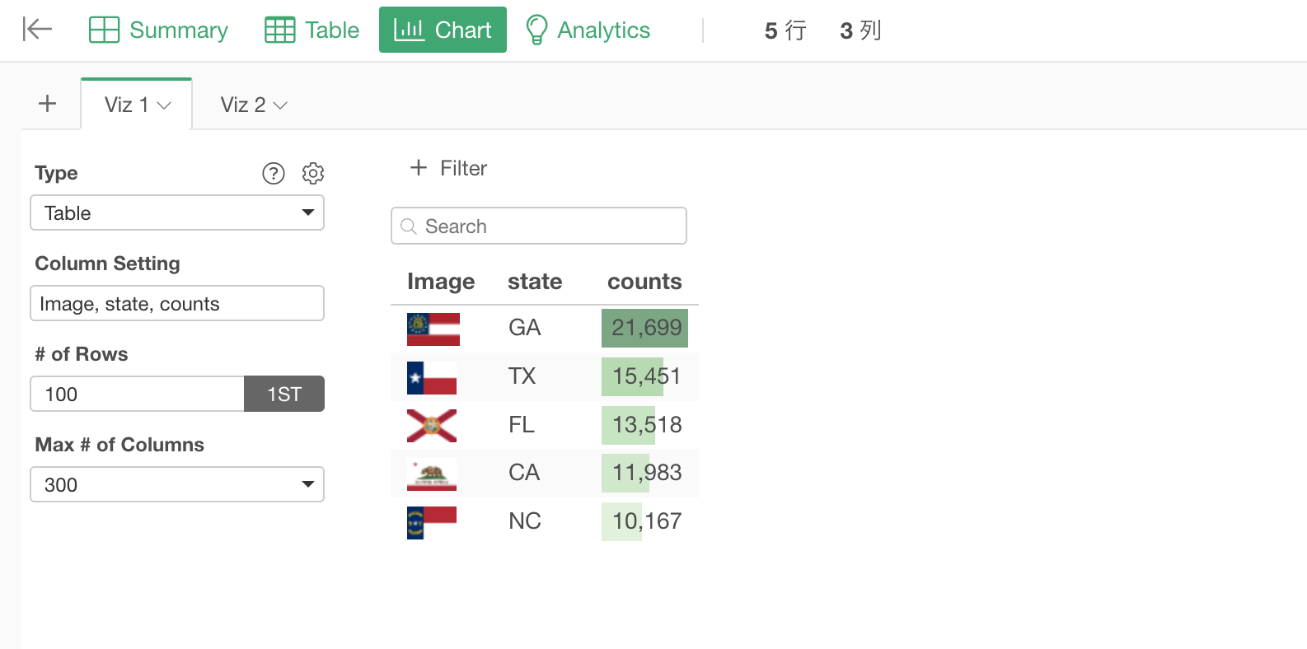Switch to the Summary view
Viewport: 1307px width, 649px height.
click(x=158, y=30)
